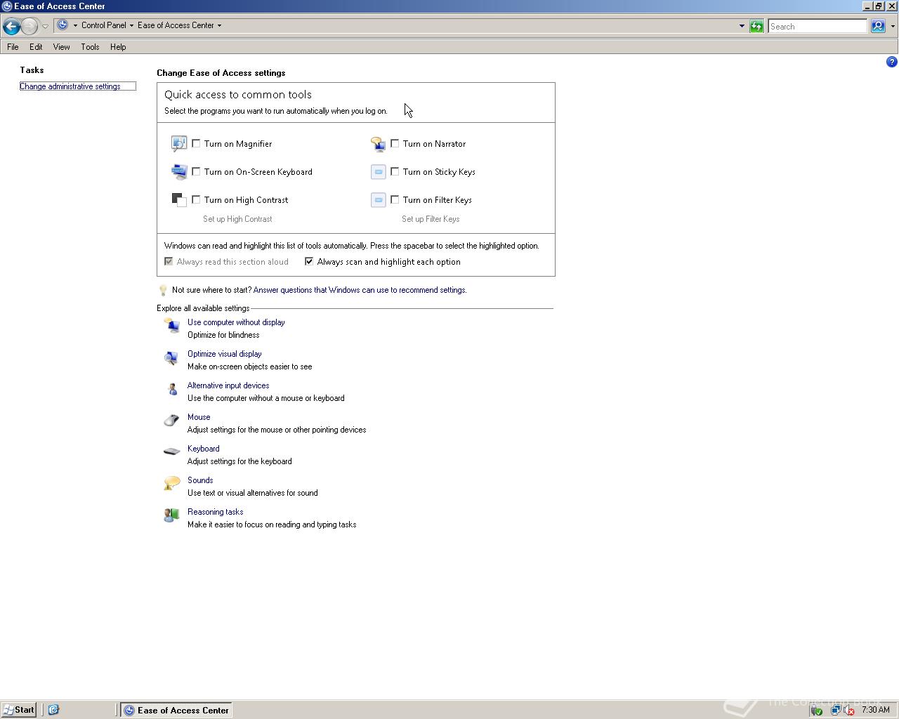Open the address bar history dropdown
Image resolution: width=899 pixels, height=719 pixels.
click(x=742, y=26)
